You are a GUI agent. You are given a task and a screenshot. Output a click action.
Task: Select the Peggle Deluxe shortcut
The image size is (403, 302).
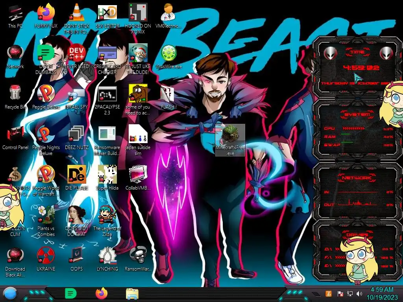coord(46,98)
